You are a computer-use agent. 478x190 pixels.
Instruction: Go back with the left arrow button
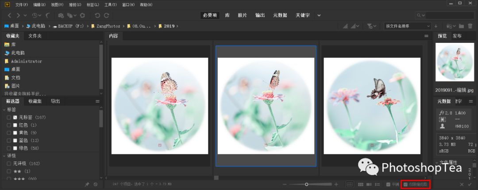click(x=10, y=15)
